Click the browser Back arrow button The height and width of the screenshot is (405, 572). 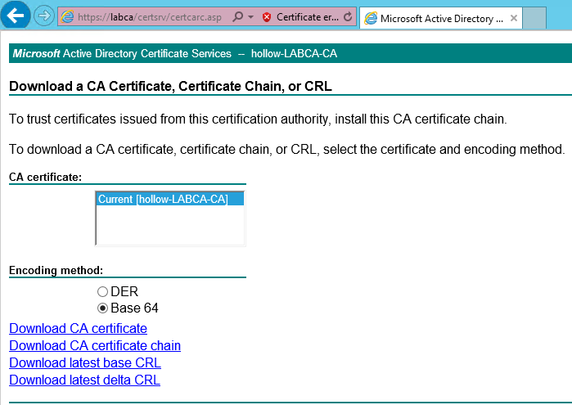[x=16, y=16]
